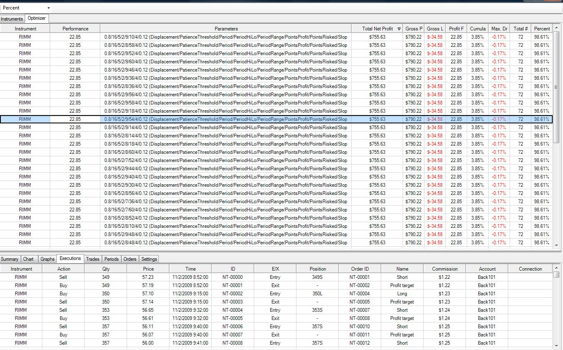Viewport: 563px width, 350px height.
Task: Click the Order ID cell NT-00010
Action: pos(360,327)
